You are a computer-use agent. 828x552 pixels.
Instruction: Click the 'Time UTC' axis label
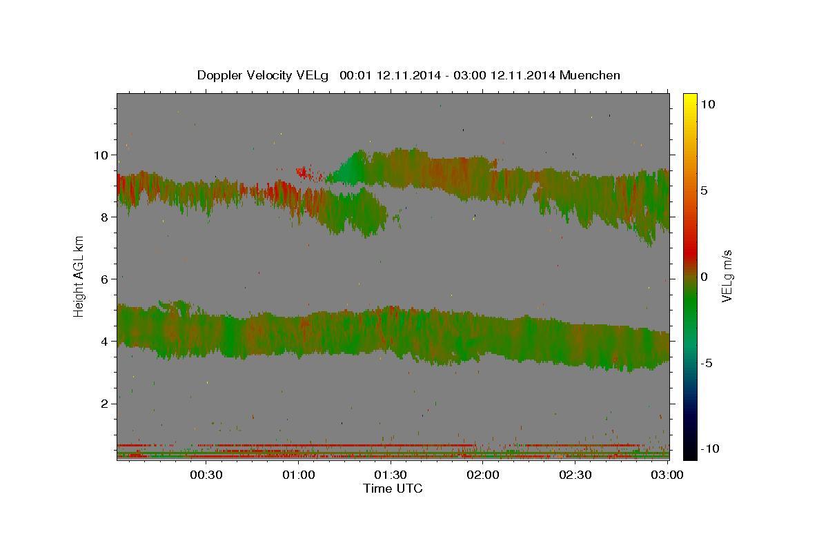pyautogui.click(x=393, y=489)
